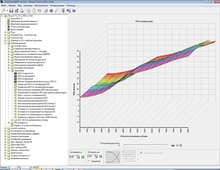Open the dropdown arrow beside Open file
The width and height of the screenshot is (220, 170).
click(7, 11)
